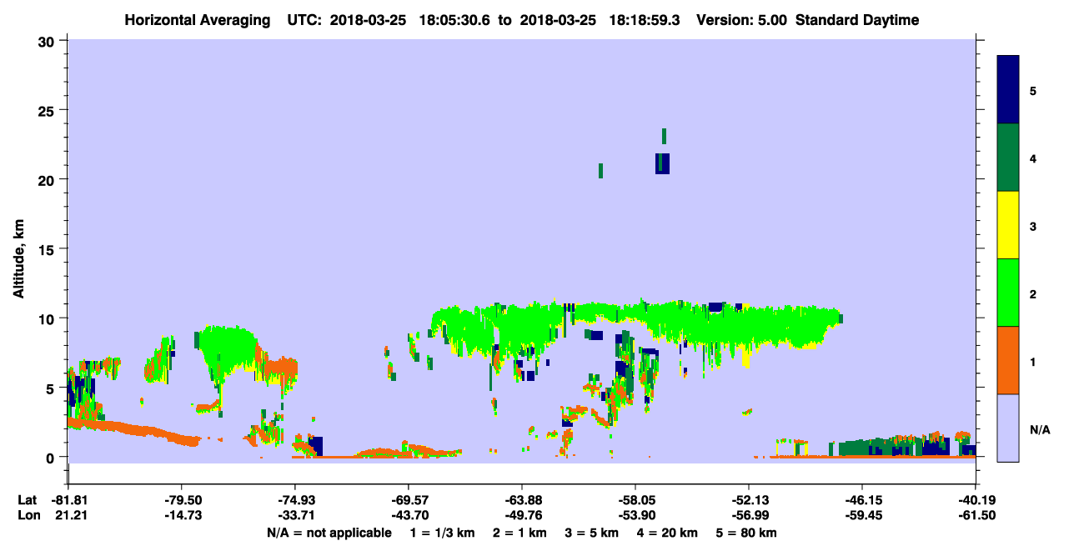This screenshot has height=556, width=1084.
Task: Click the longitude value -56.99
Action: 748,514
